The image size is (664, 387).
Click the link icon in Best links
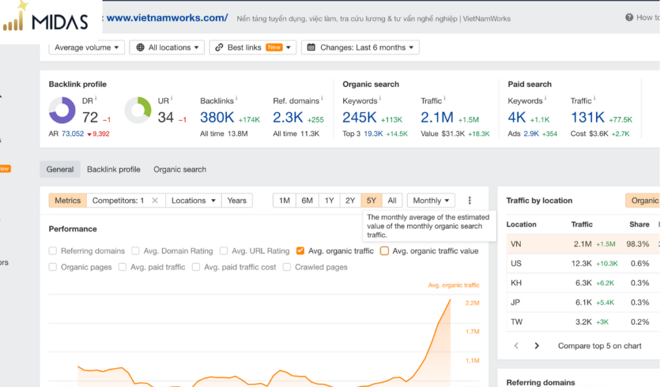pos(219,47)
